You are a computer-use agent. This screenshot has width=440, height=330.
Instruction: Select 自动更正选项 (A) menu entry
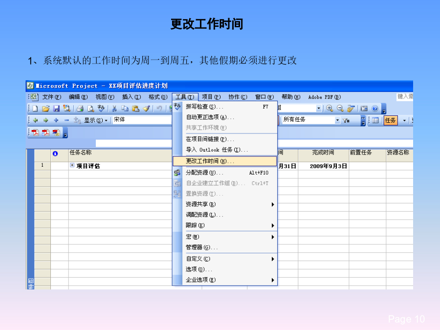click(x=225, y=117)
